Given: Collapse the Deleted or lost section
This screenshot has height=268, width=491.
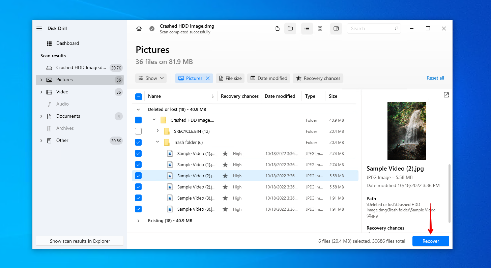Looking at the screenshot, I should pyautogui.click(x=138, y=109).
